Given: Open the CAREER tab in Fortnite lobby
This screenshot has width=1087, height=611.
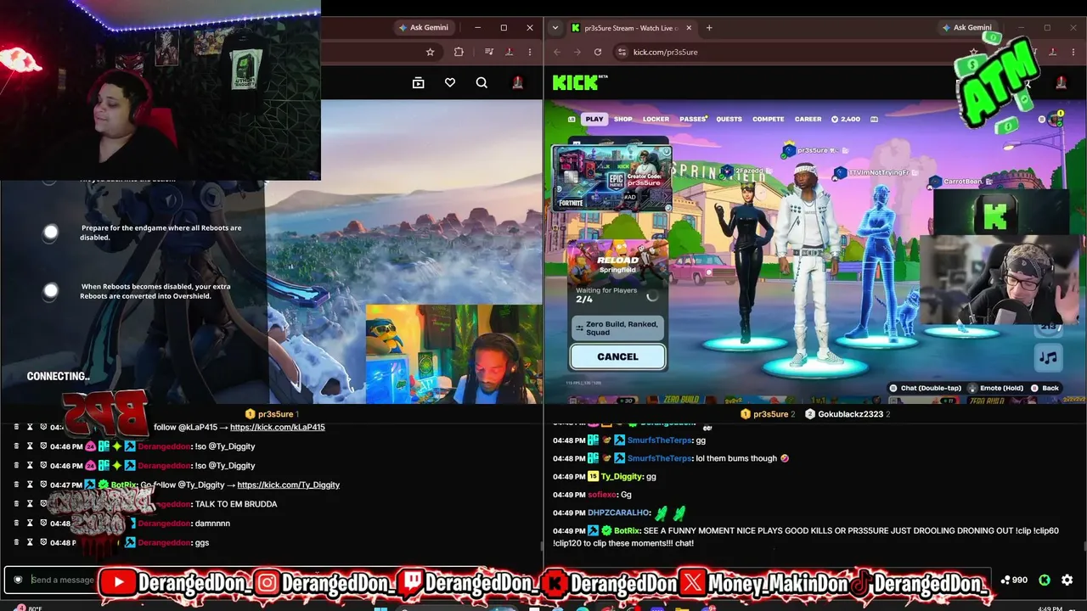Looking at the screenshot, I should [808, 119].
